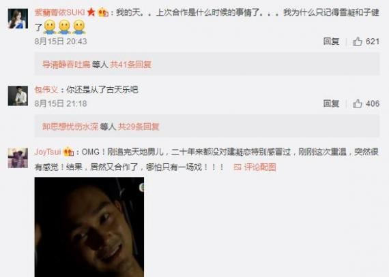Open 包伟义 username link

click(46, 90)
